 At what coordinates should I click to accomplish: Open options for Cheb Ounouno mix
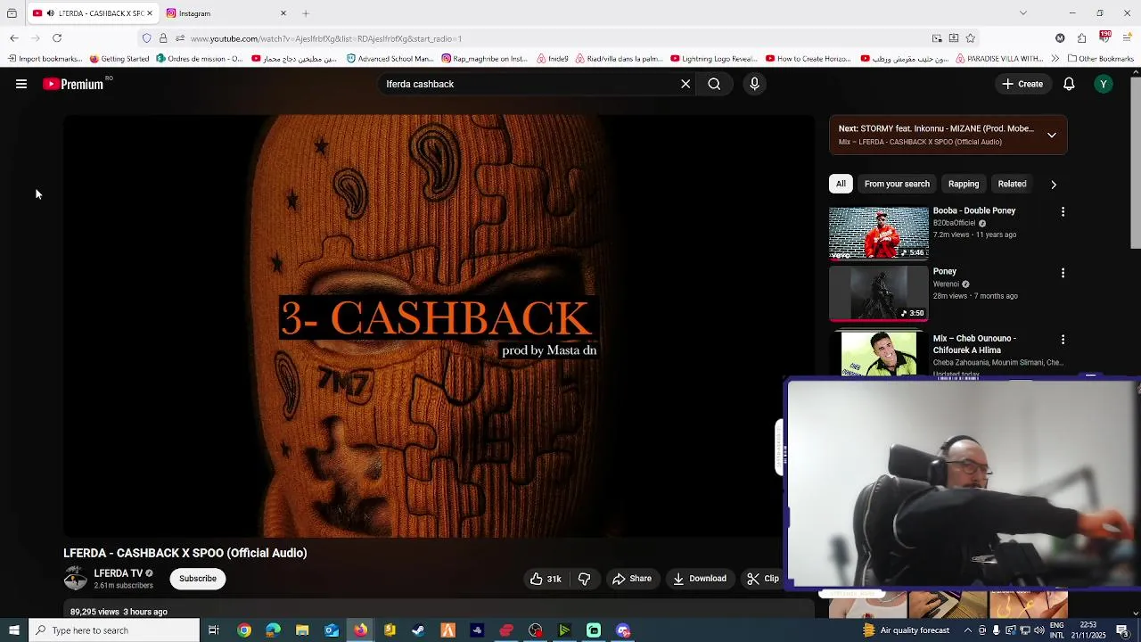pos(1063,340)
